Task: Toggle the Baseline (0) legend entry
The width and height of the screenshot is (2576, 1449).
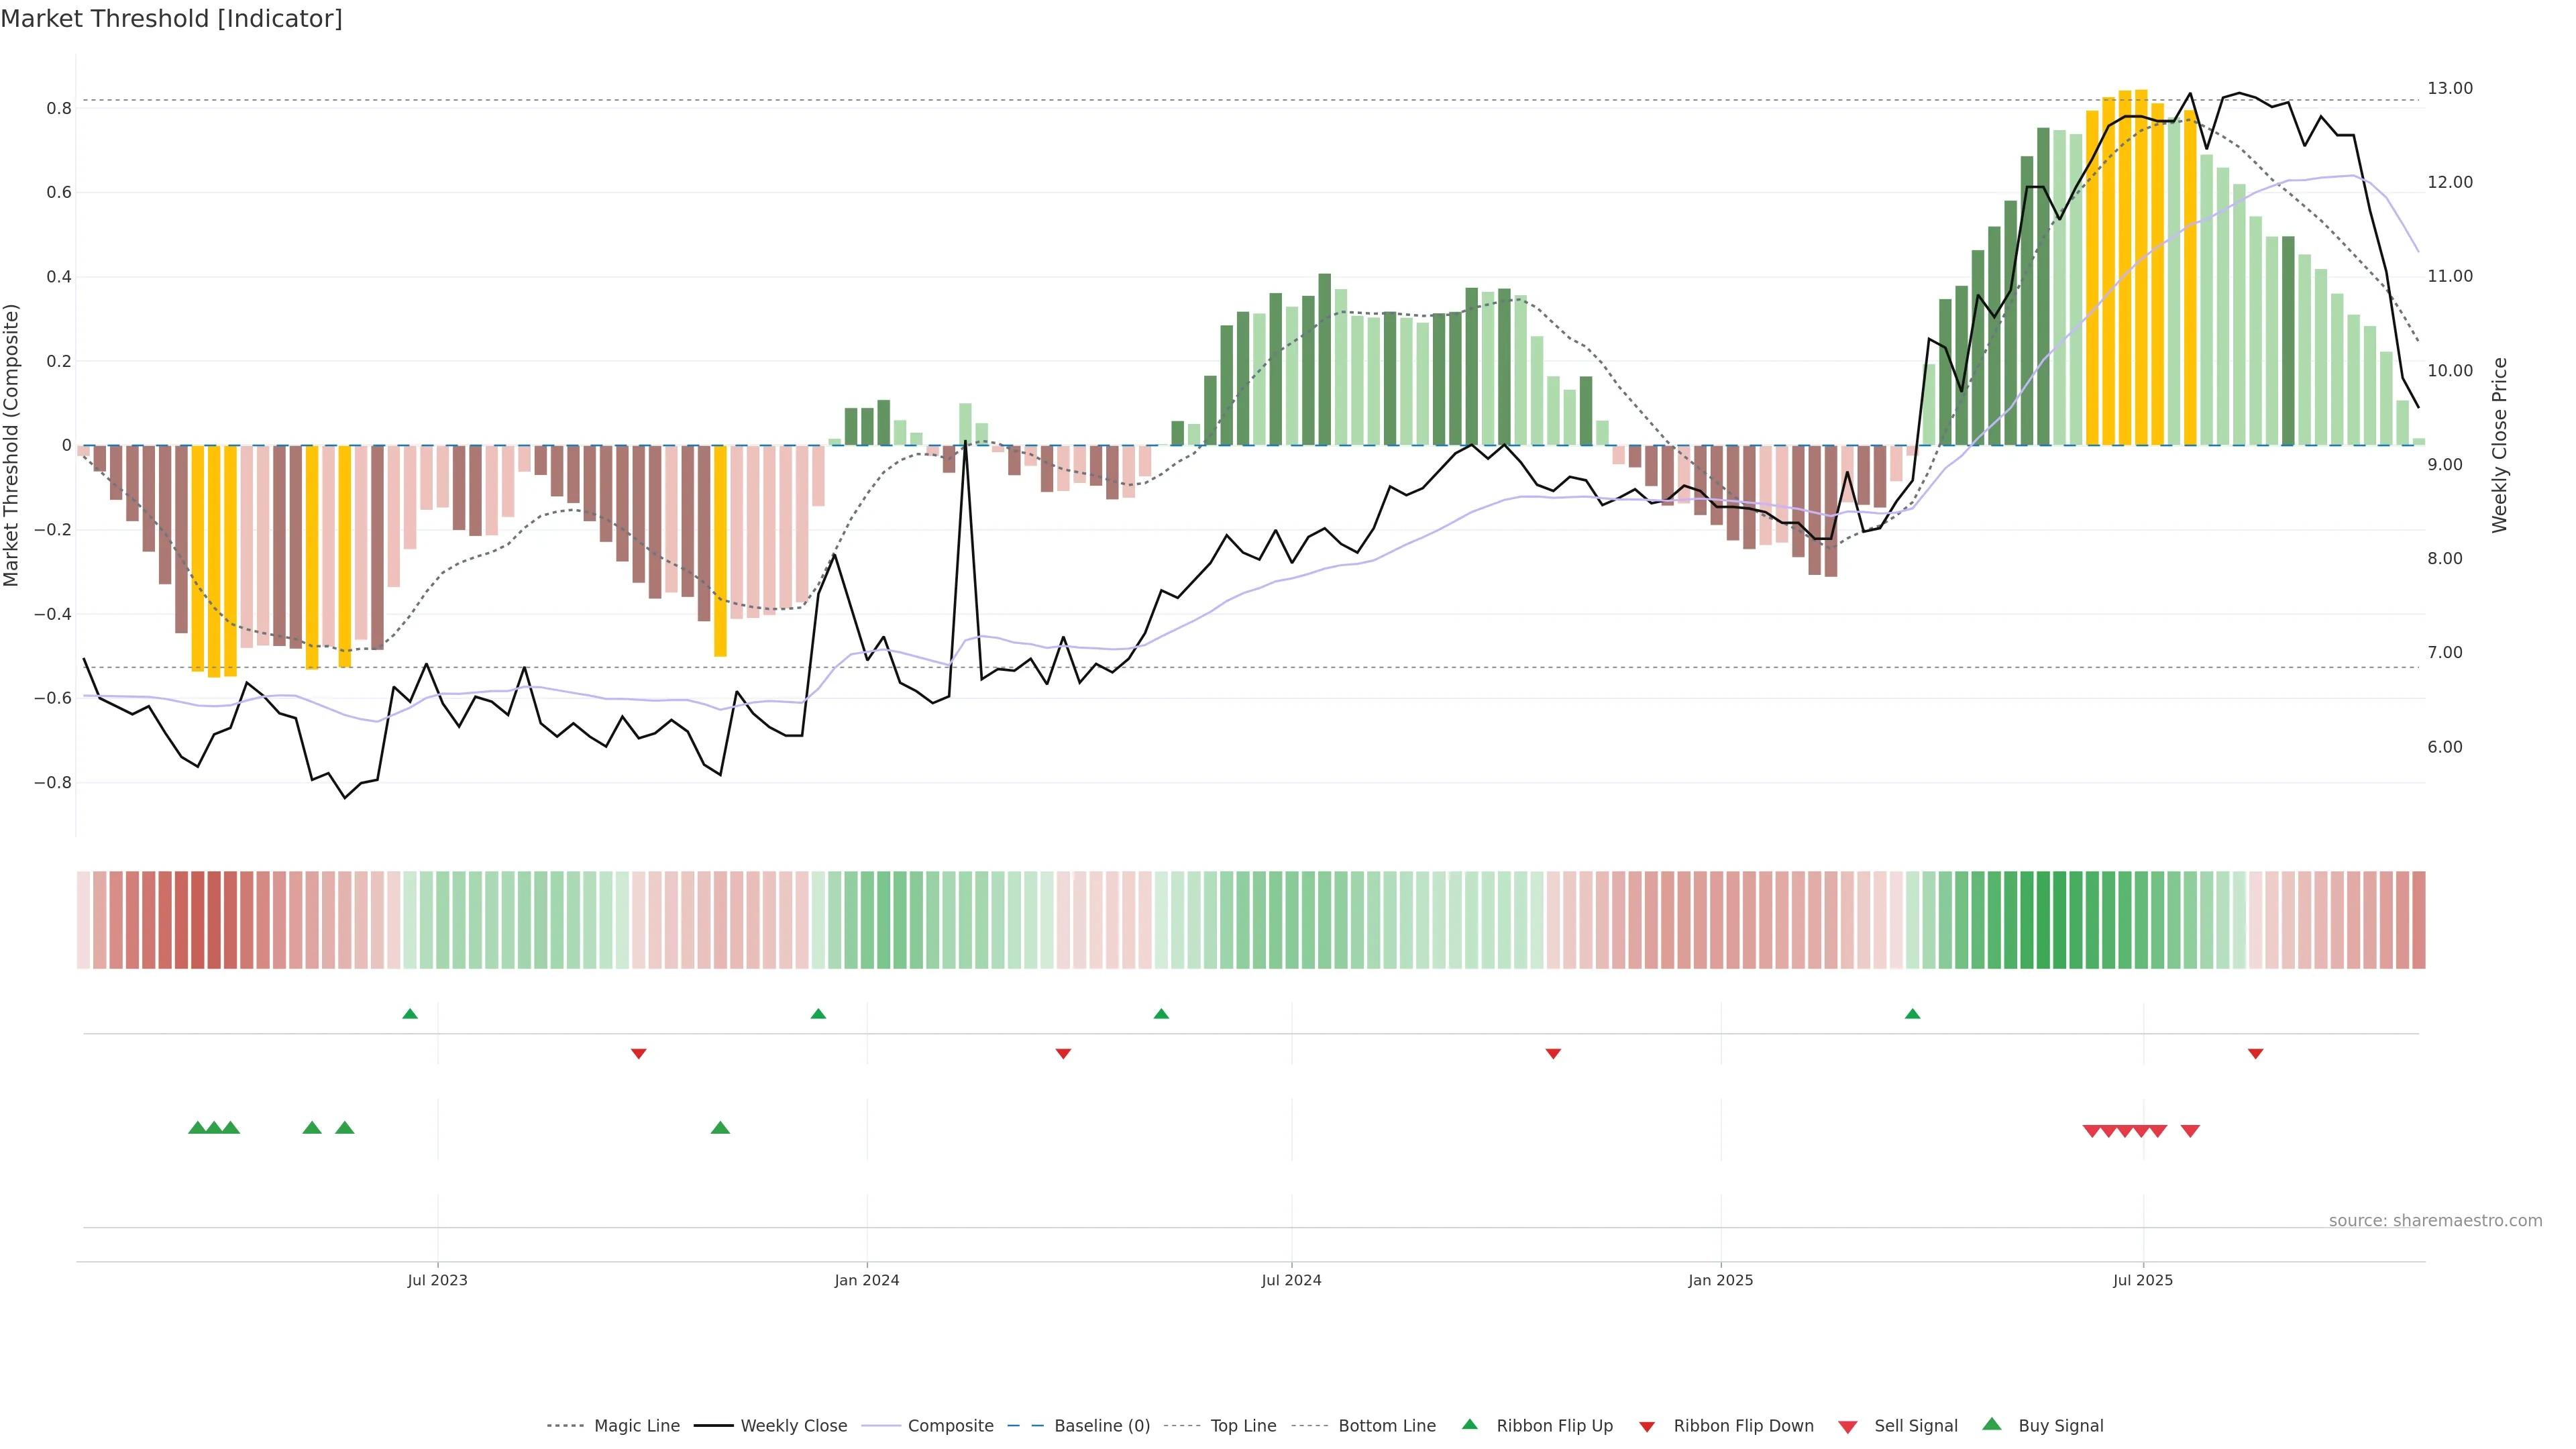Action: pyautogui.click(x=1102, y=1426)
